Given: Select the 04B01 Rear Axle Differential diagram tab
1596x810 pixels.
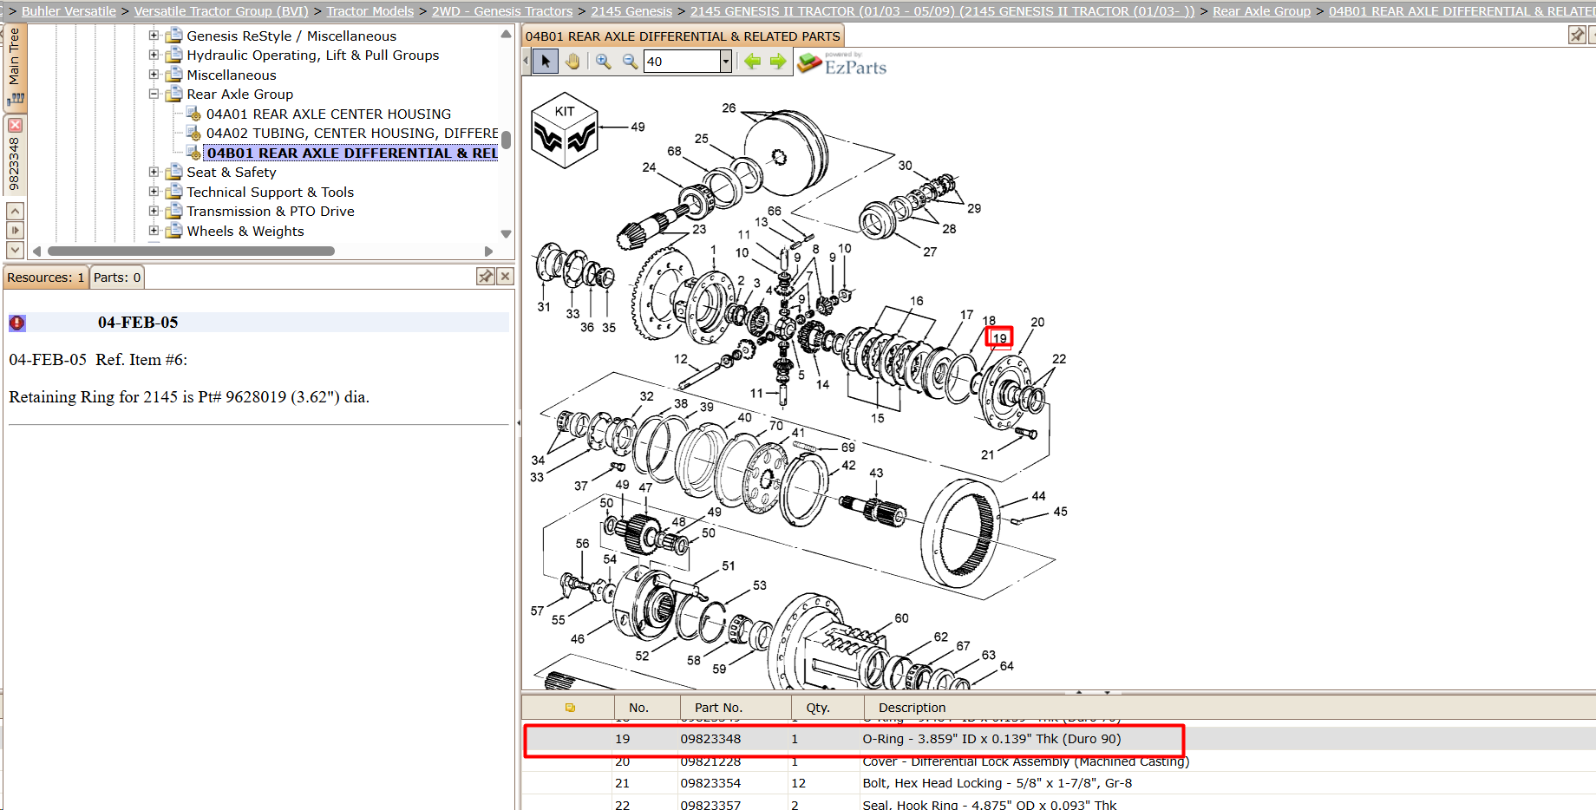Looking at the screenshot, I should (x=683, y=36).
